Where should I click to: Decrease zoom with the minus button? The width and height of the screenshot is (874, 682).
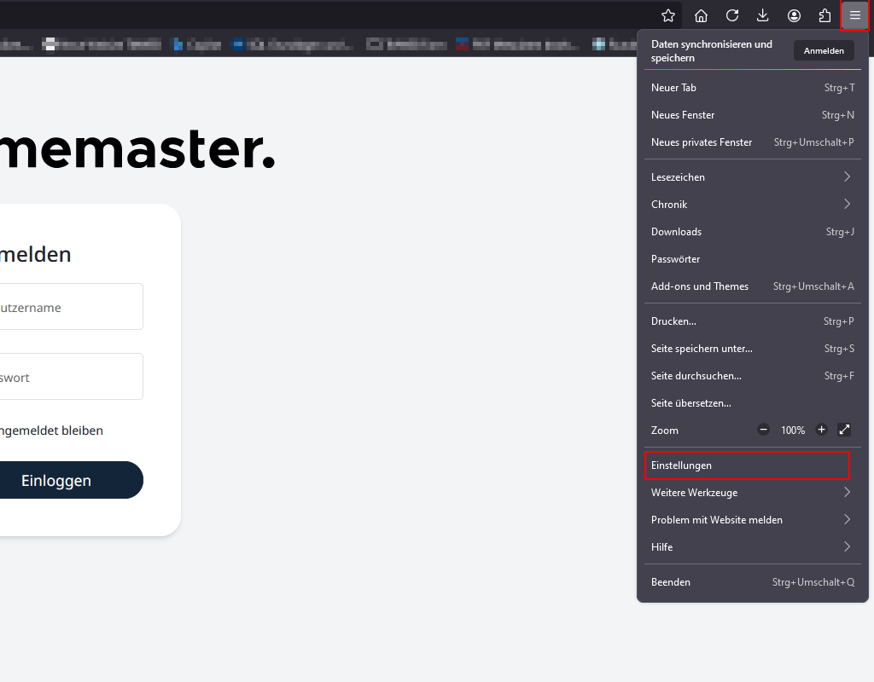coord(763,430)
